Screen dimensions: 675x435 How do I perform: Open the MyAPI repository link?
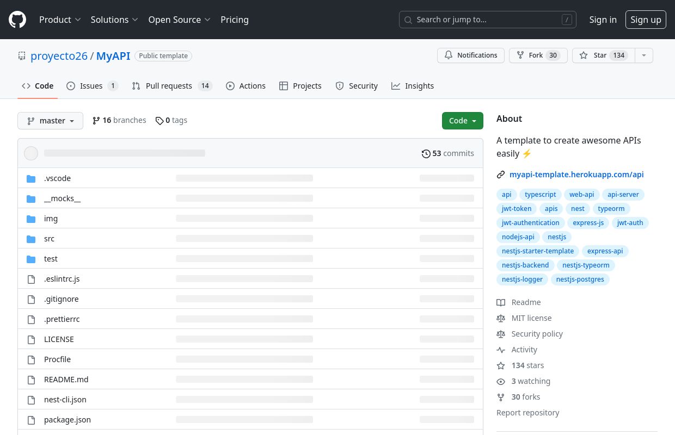(x=113, y=55)
